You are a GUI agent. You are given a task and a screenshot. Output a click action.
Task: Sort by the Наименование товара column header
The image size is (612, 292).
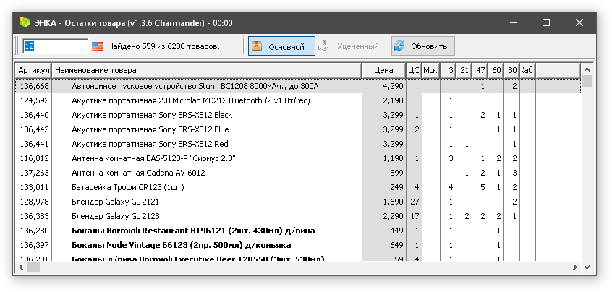tap(206, 70)
